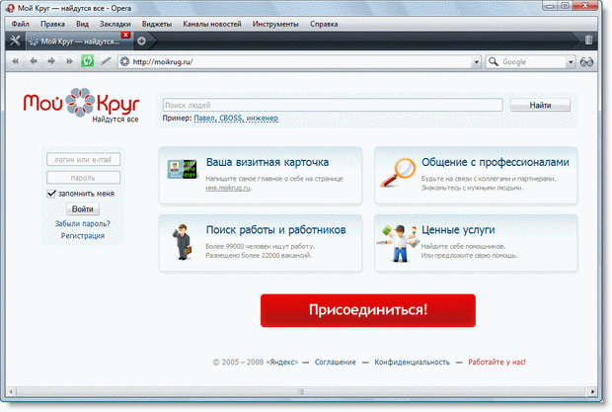Close the Мой Круг tab

click(125, 35)
